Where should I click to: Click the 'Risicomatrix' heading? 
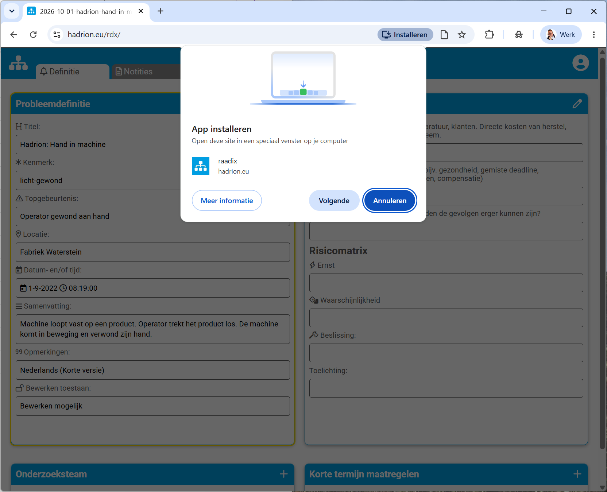point(338,251)
